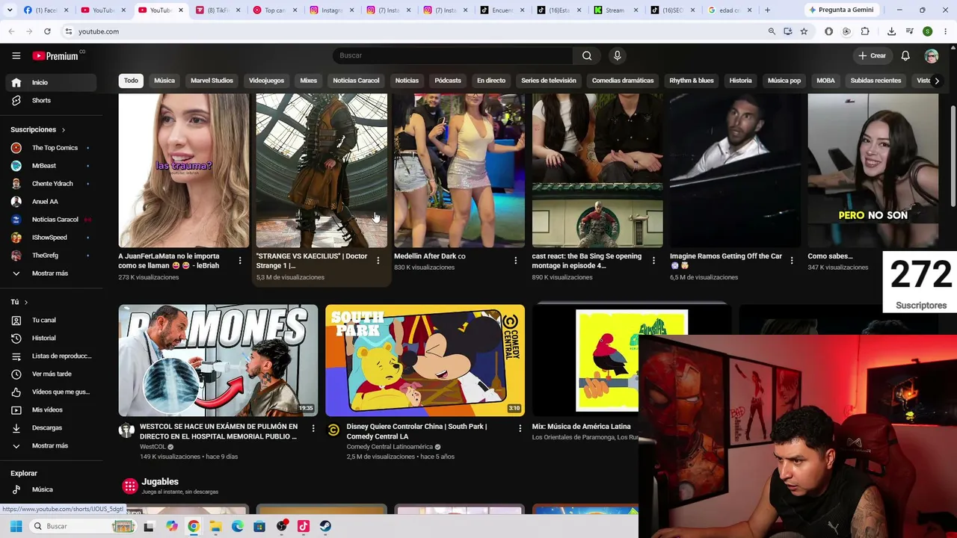Select the Mixes filter chip

tap(309, 81)
